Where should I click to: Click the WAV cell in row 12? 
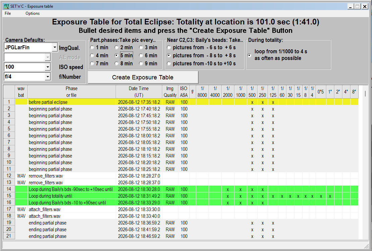tap(21, 176)
